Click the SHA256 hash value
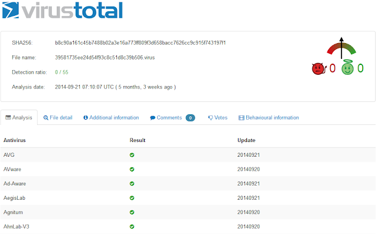This screenshot has width=378, height=234. 141,43
